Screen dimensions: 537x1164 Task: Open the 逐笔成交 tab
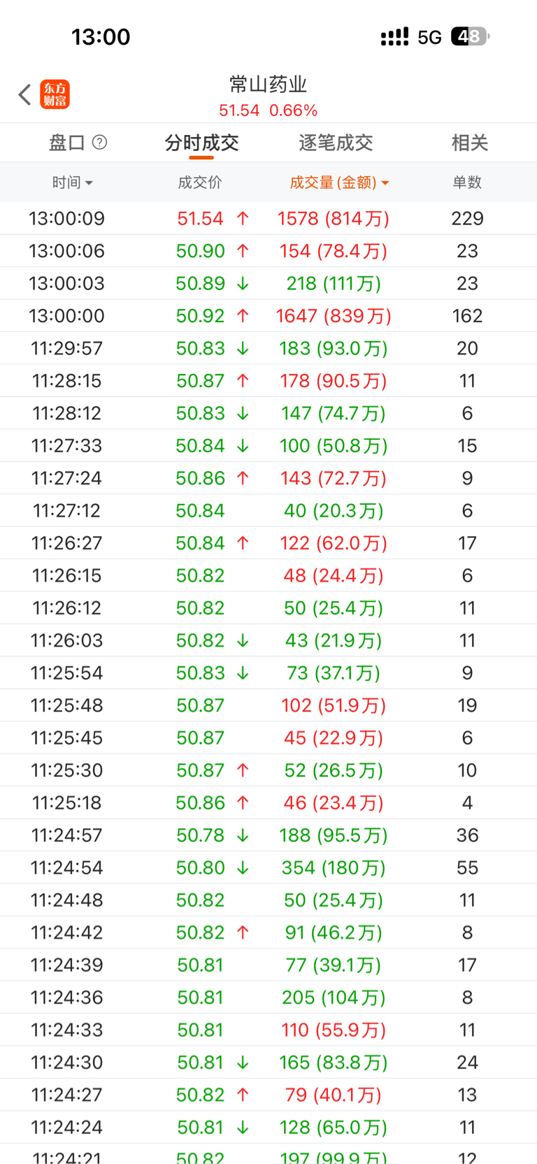336,143
